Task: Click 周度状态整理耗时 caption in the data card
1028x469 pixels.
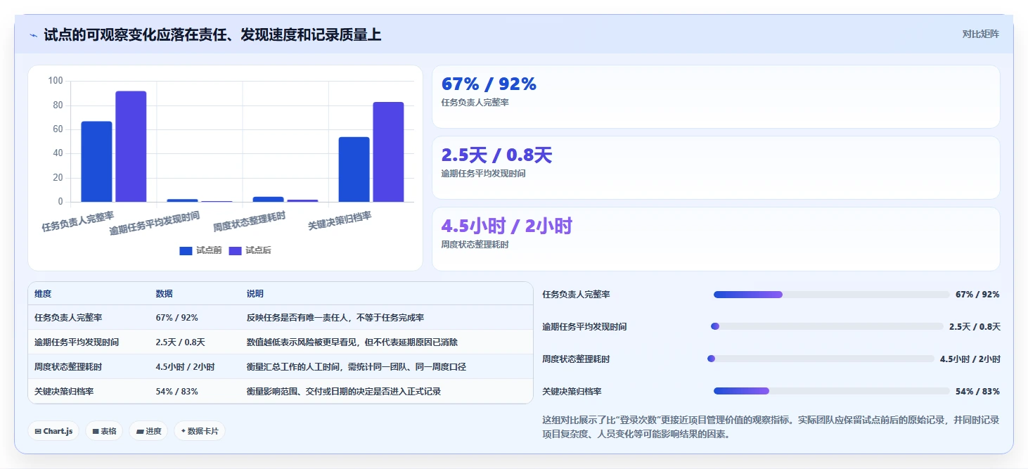Action: 475,245
